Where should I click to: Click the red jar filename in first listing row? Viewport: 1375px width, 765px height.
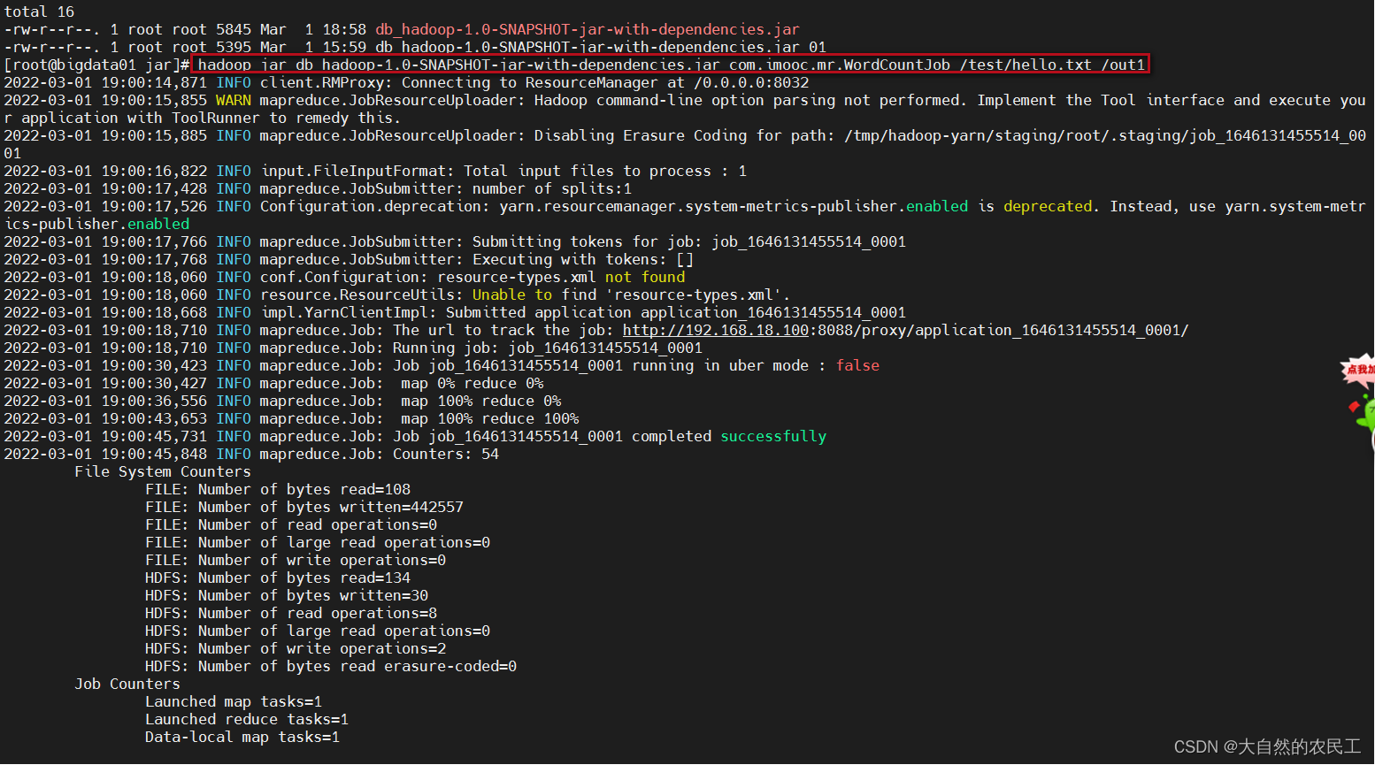(588, 29)
